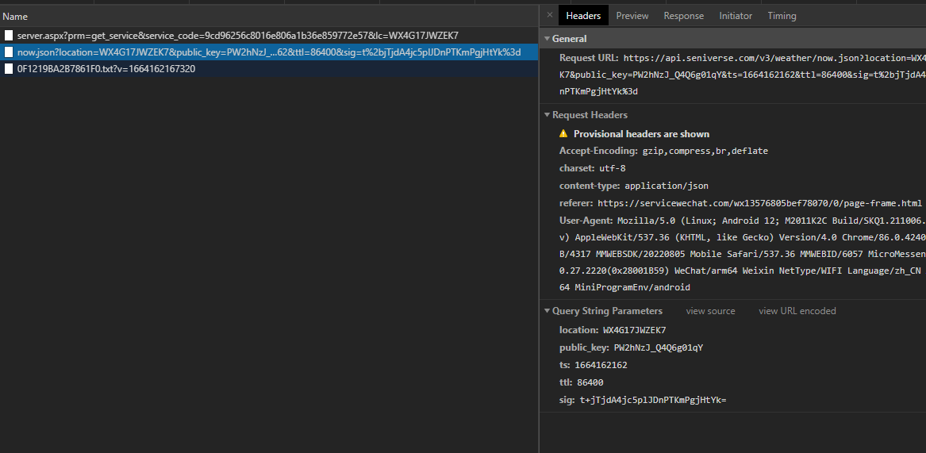Click the view URL encoded link

[x=797, y=311]
